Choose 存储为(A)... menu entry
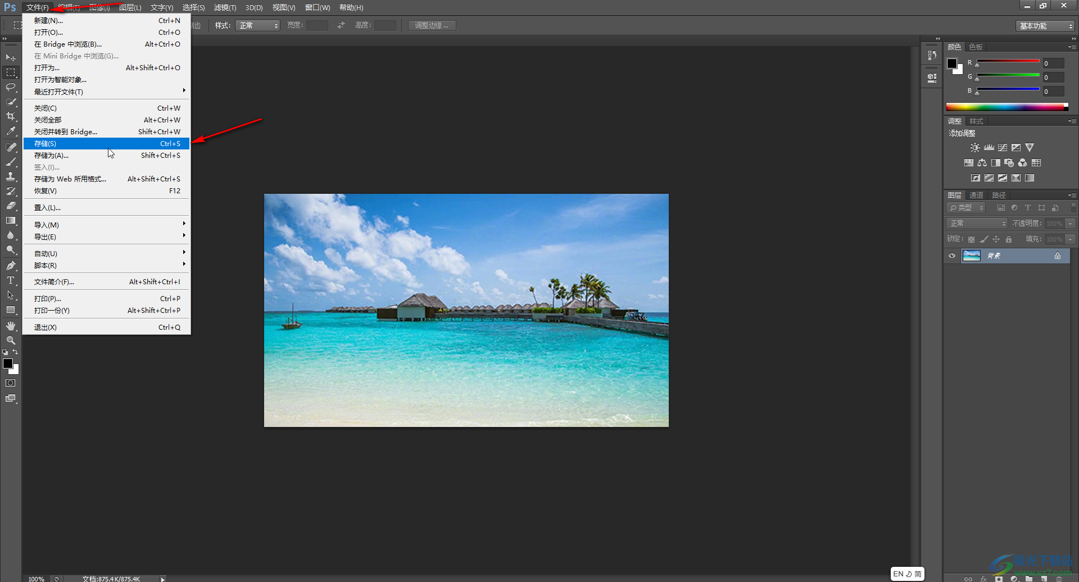 click(x=107, y=156)
